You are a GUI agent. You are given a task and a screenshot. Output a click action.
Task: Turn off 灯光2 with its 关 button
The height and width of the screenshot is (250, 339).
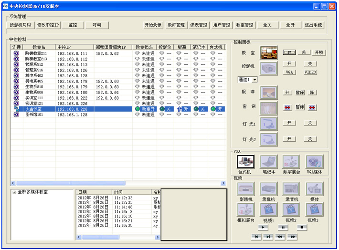click(310, 139)
